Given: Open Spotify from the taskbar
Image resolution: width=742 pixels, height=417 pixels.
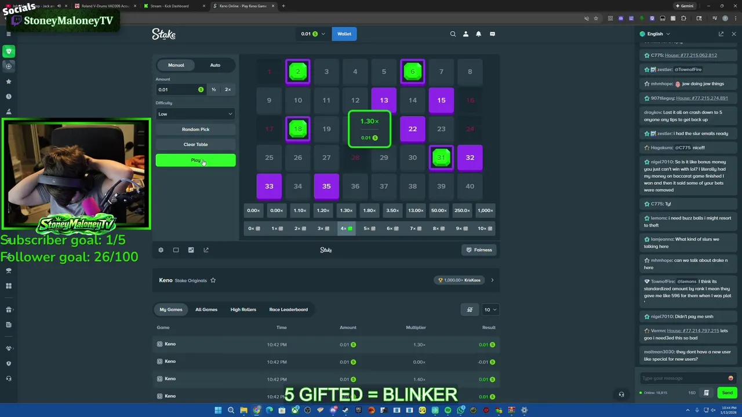Looking at the screenshot, I should pos(448,410).
